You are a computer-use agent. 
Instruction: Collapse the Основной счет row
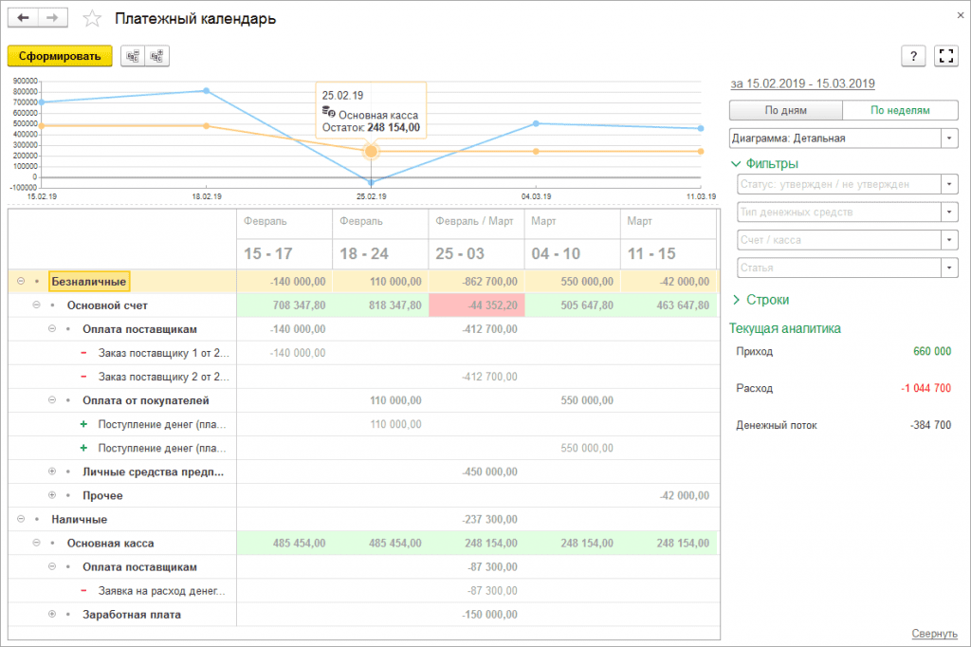pos(37,305)
